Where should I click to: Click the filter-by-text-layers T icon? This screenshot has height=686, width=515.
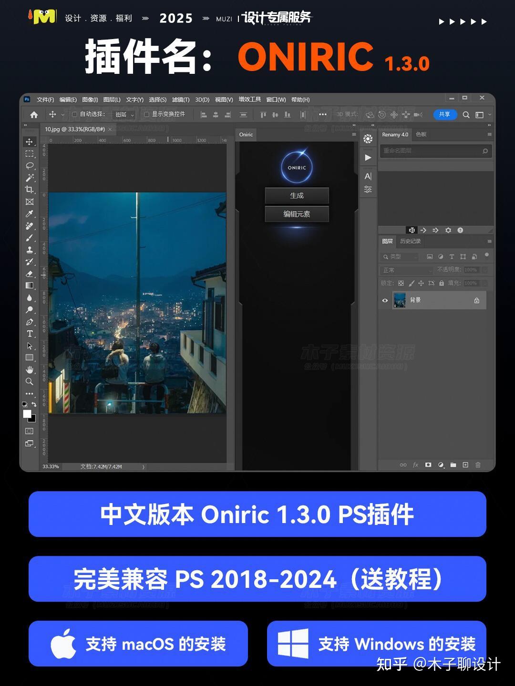[x=452, y=256]
